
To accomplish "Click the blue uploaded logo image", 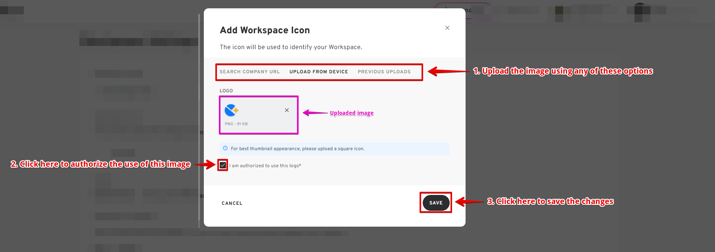I will 231,110.
